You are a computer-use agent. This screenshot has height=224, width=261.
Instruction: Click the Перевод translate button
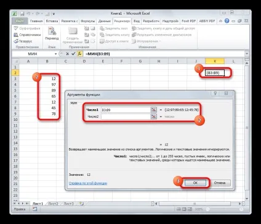pyautogui.click(x=52, y=33)
